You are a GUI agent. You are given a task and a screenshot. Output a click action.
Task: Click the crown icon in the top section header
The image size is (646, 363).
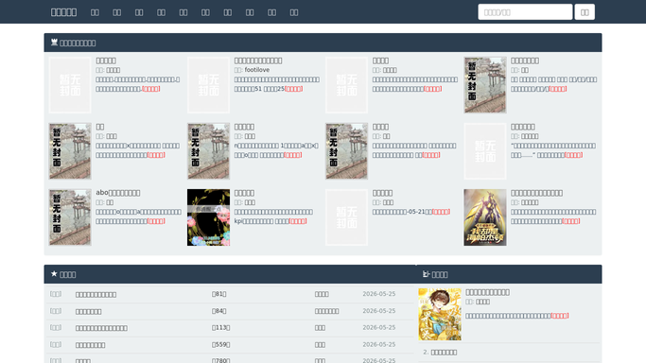pos(54,43)
